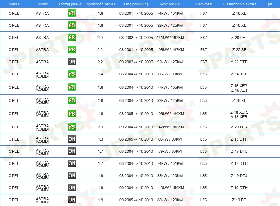Select the Moc silnika column header
Viewport: 280px width, 206px height.
click(170, 4)
